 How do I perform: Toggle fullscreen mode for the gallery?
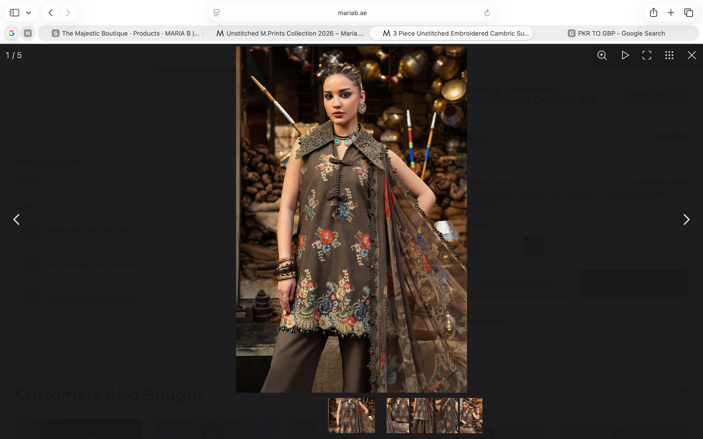pyautogui.click(x=647, y=55)
